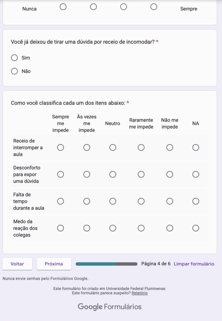
Task: Choose 'Não me impede' for Medo da reação
Action: 170,228
